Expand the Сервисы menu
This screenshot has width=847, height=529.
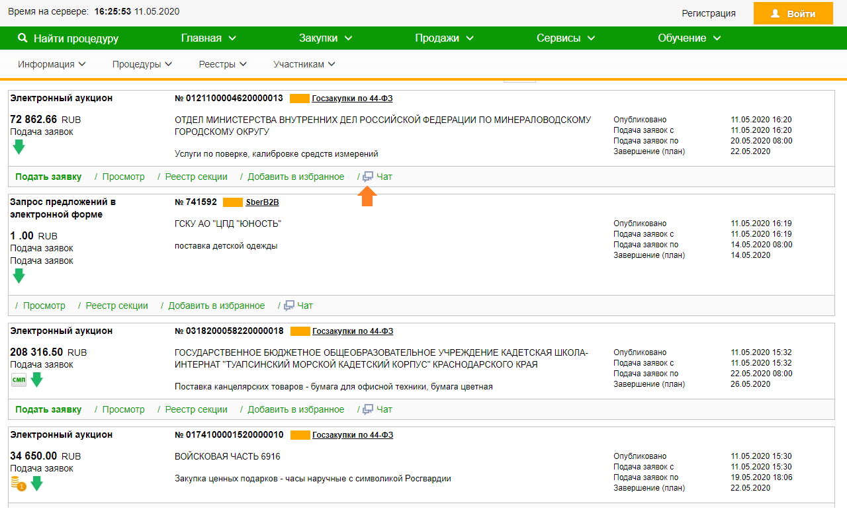(x=566, y=38)
